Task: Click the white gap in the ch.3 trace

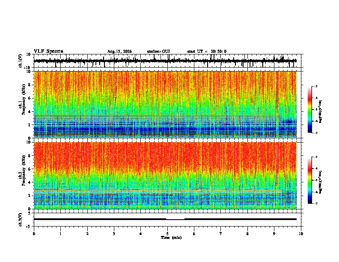Action: tap(175, 219)
